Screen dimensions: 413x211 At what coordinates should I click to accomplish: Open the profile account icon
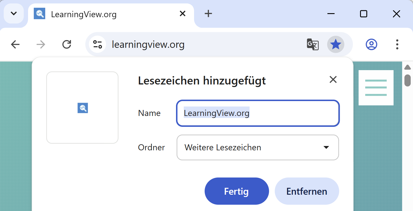[x=371, y=44]
